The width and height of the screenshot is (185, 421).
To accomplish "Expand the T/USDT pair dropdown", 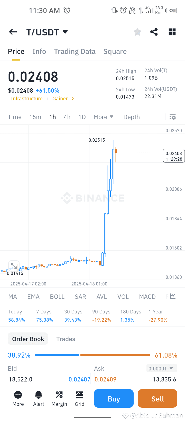I will pos(65,32).
